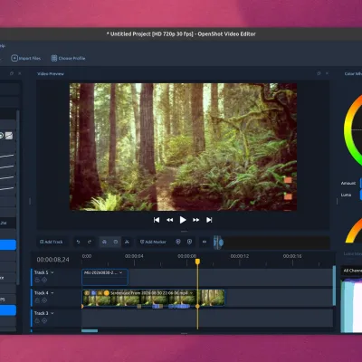This screenshot has height=362, width=362.
Task: Select the clip on Track 5
Action: tap(105, 277)
